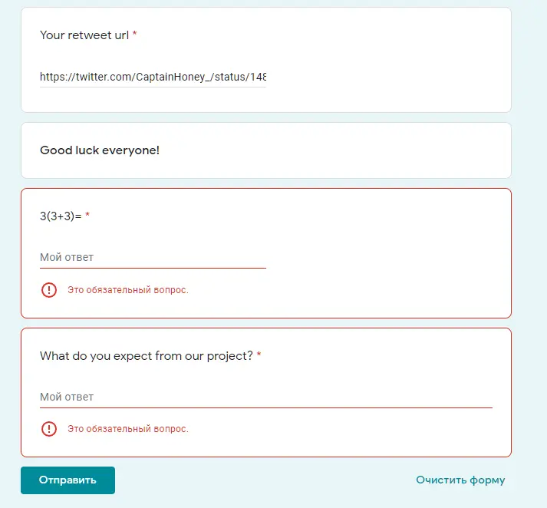Image resolution: width=547 pixels, height=508 pixels.
Task: Click the What do you expect from our project? label
Action: (147, 356)
